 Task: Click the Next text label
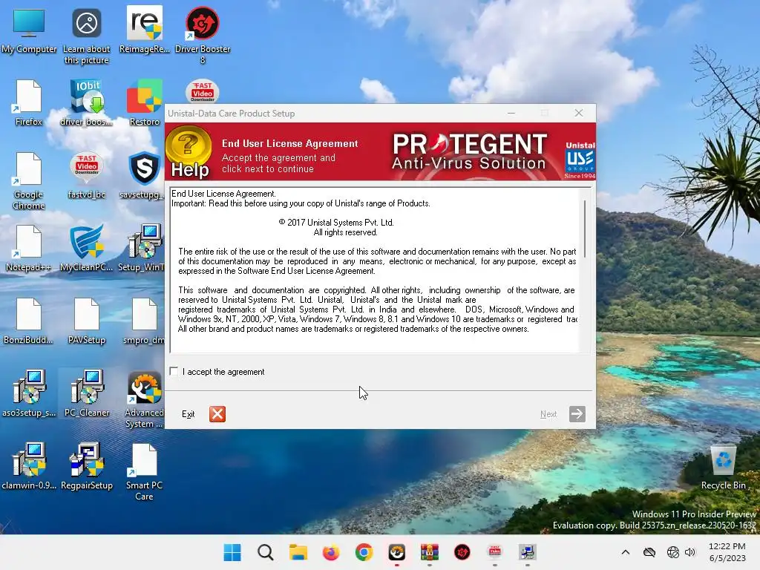(x=548, y=414)
